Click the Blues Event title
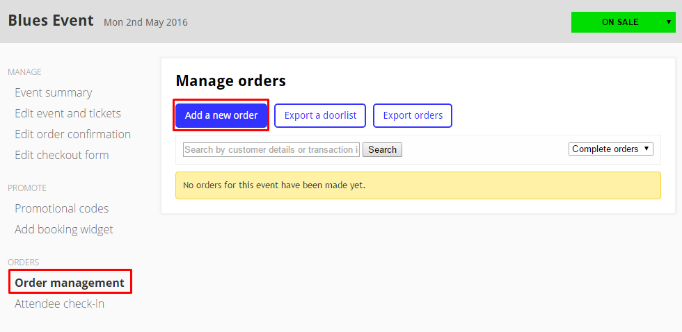This screenshot has height=332, width=682. 51,20
